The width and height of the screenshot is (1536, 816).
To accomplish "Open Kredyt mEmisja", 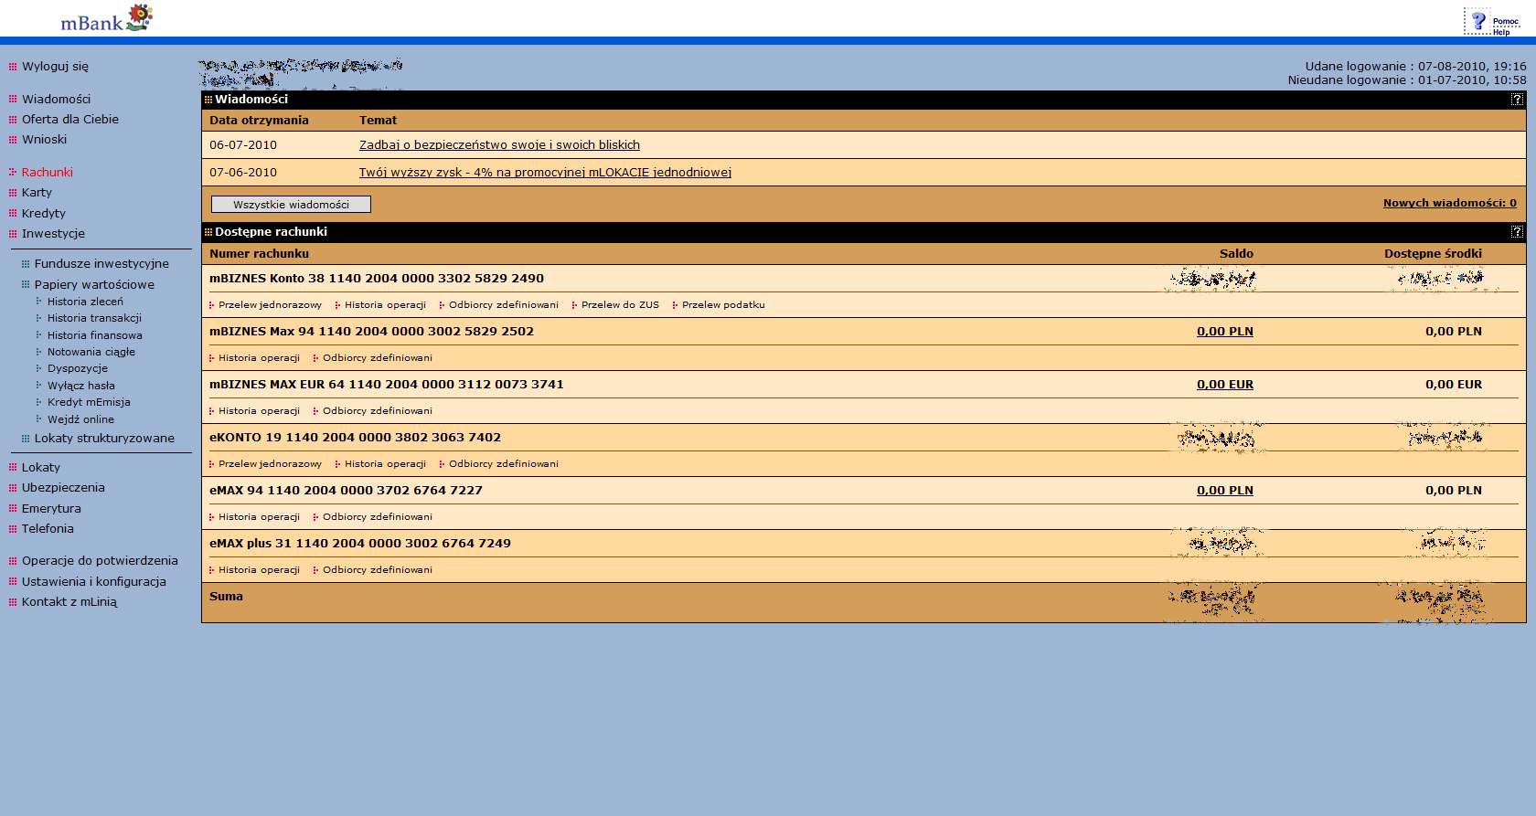I will tap(89, 402).
